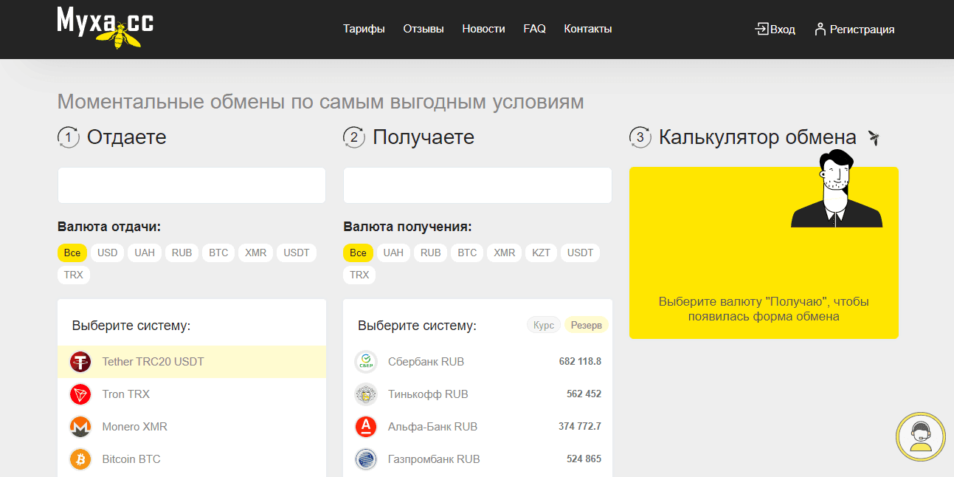Toggle the Резерв display option

pyautogui.click(x=586, y=324)
